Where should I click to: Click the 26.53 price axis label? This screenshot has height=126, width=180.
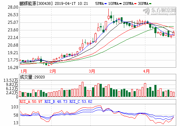[x=13, y=15]
